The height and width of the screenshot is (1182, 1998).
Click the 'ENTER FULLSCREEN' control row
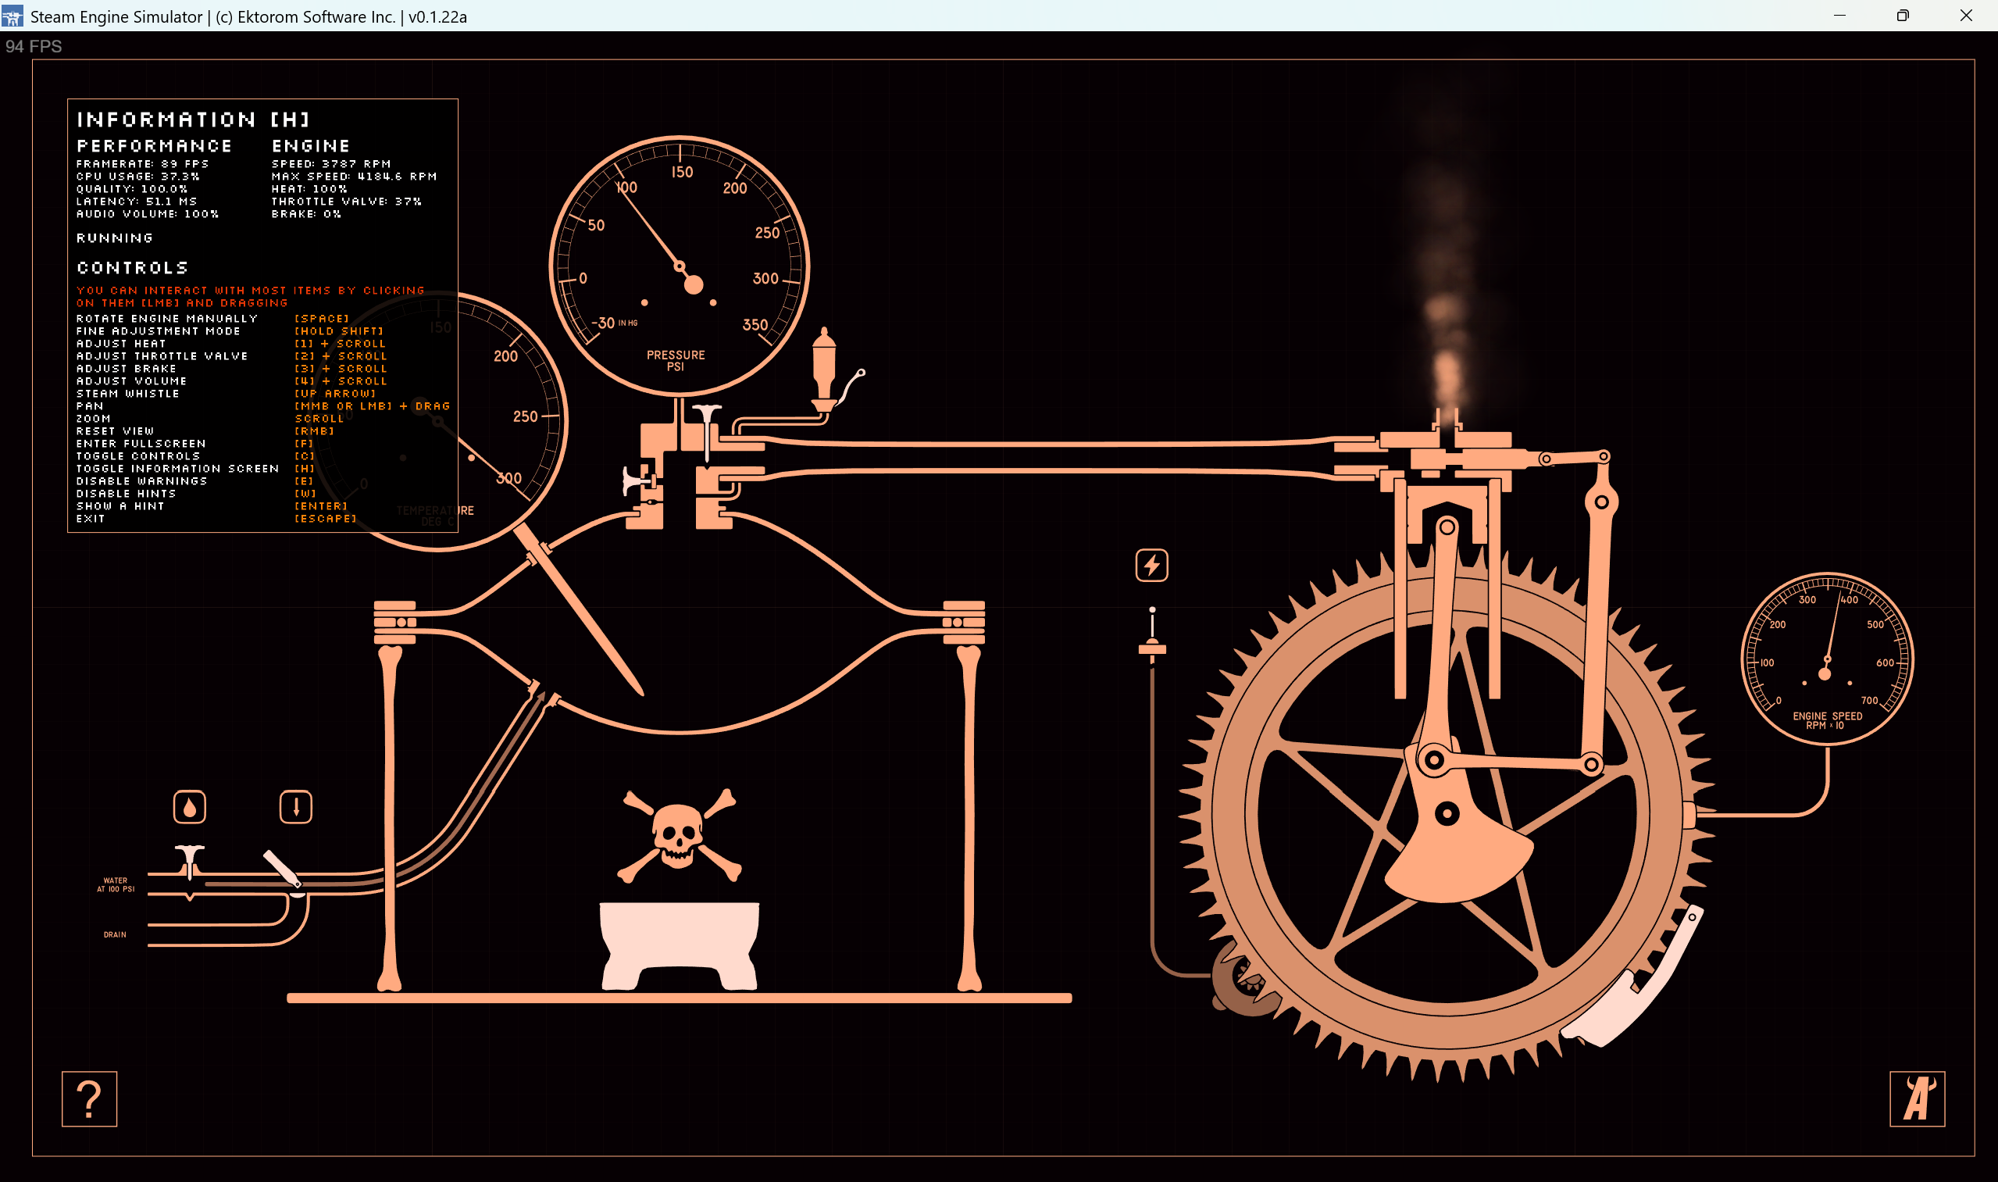(195, 444)
